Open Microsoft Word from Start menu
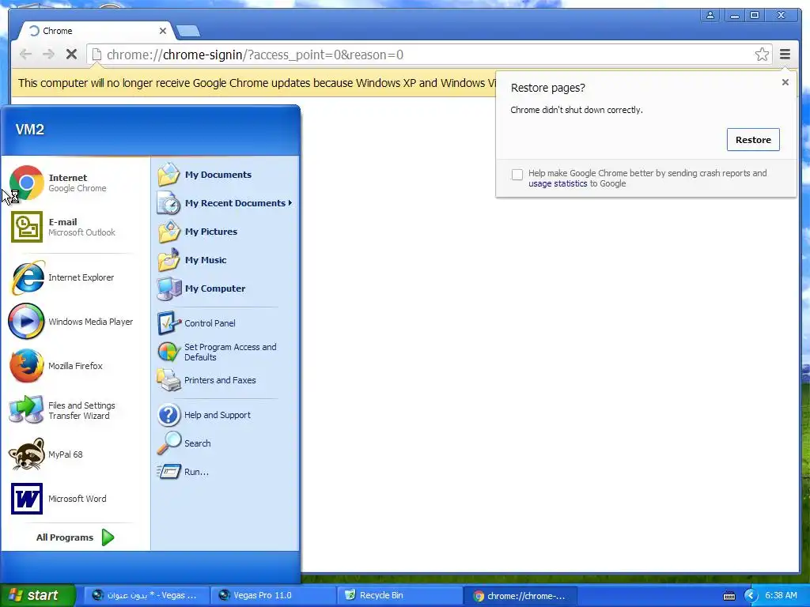The width and height of the screenshot is (810, 607). (75, 500)
